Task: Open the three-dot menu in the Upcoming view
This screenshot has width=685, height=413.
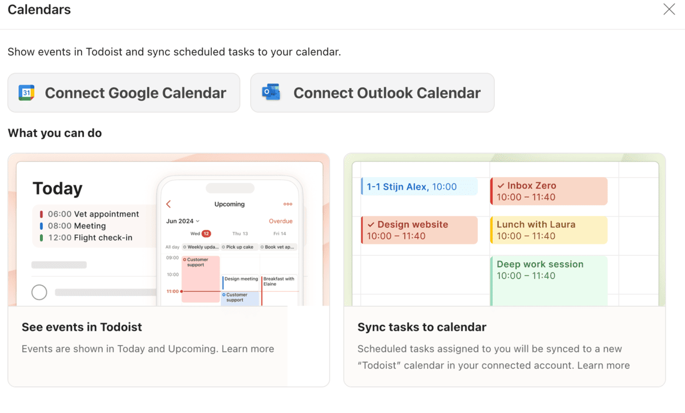Action: coord(288,204)
